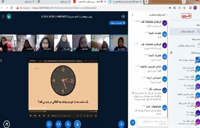Click chat avatar of احسانی، آریانا message

[x=165, y=79]
